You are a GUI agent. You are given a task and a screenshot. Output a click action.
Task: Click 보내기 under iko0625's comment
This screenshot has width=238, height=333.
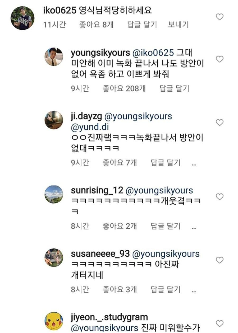(x=178, y=25)
